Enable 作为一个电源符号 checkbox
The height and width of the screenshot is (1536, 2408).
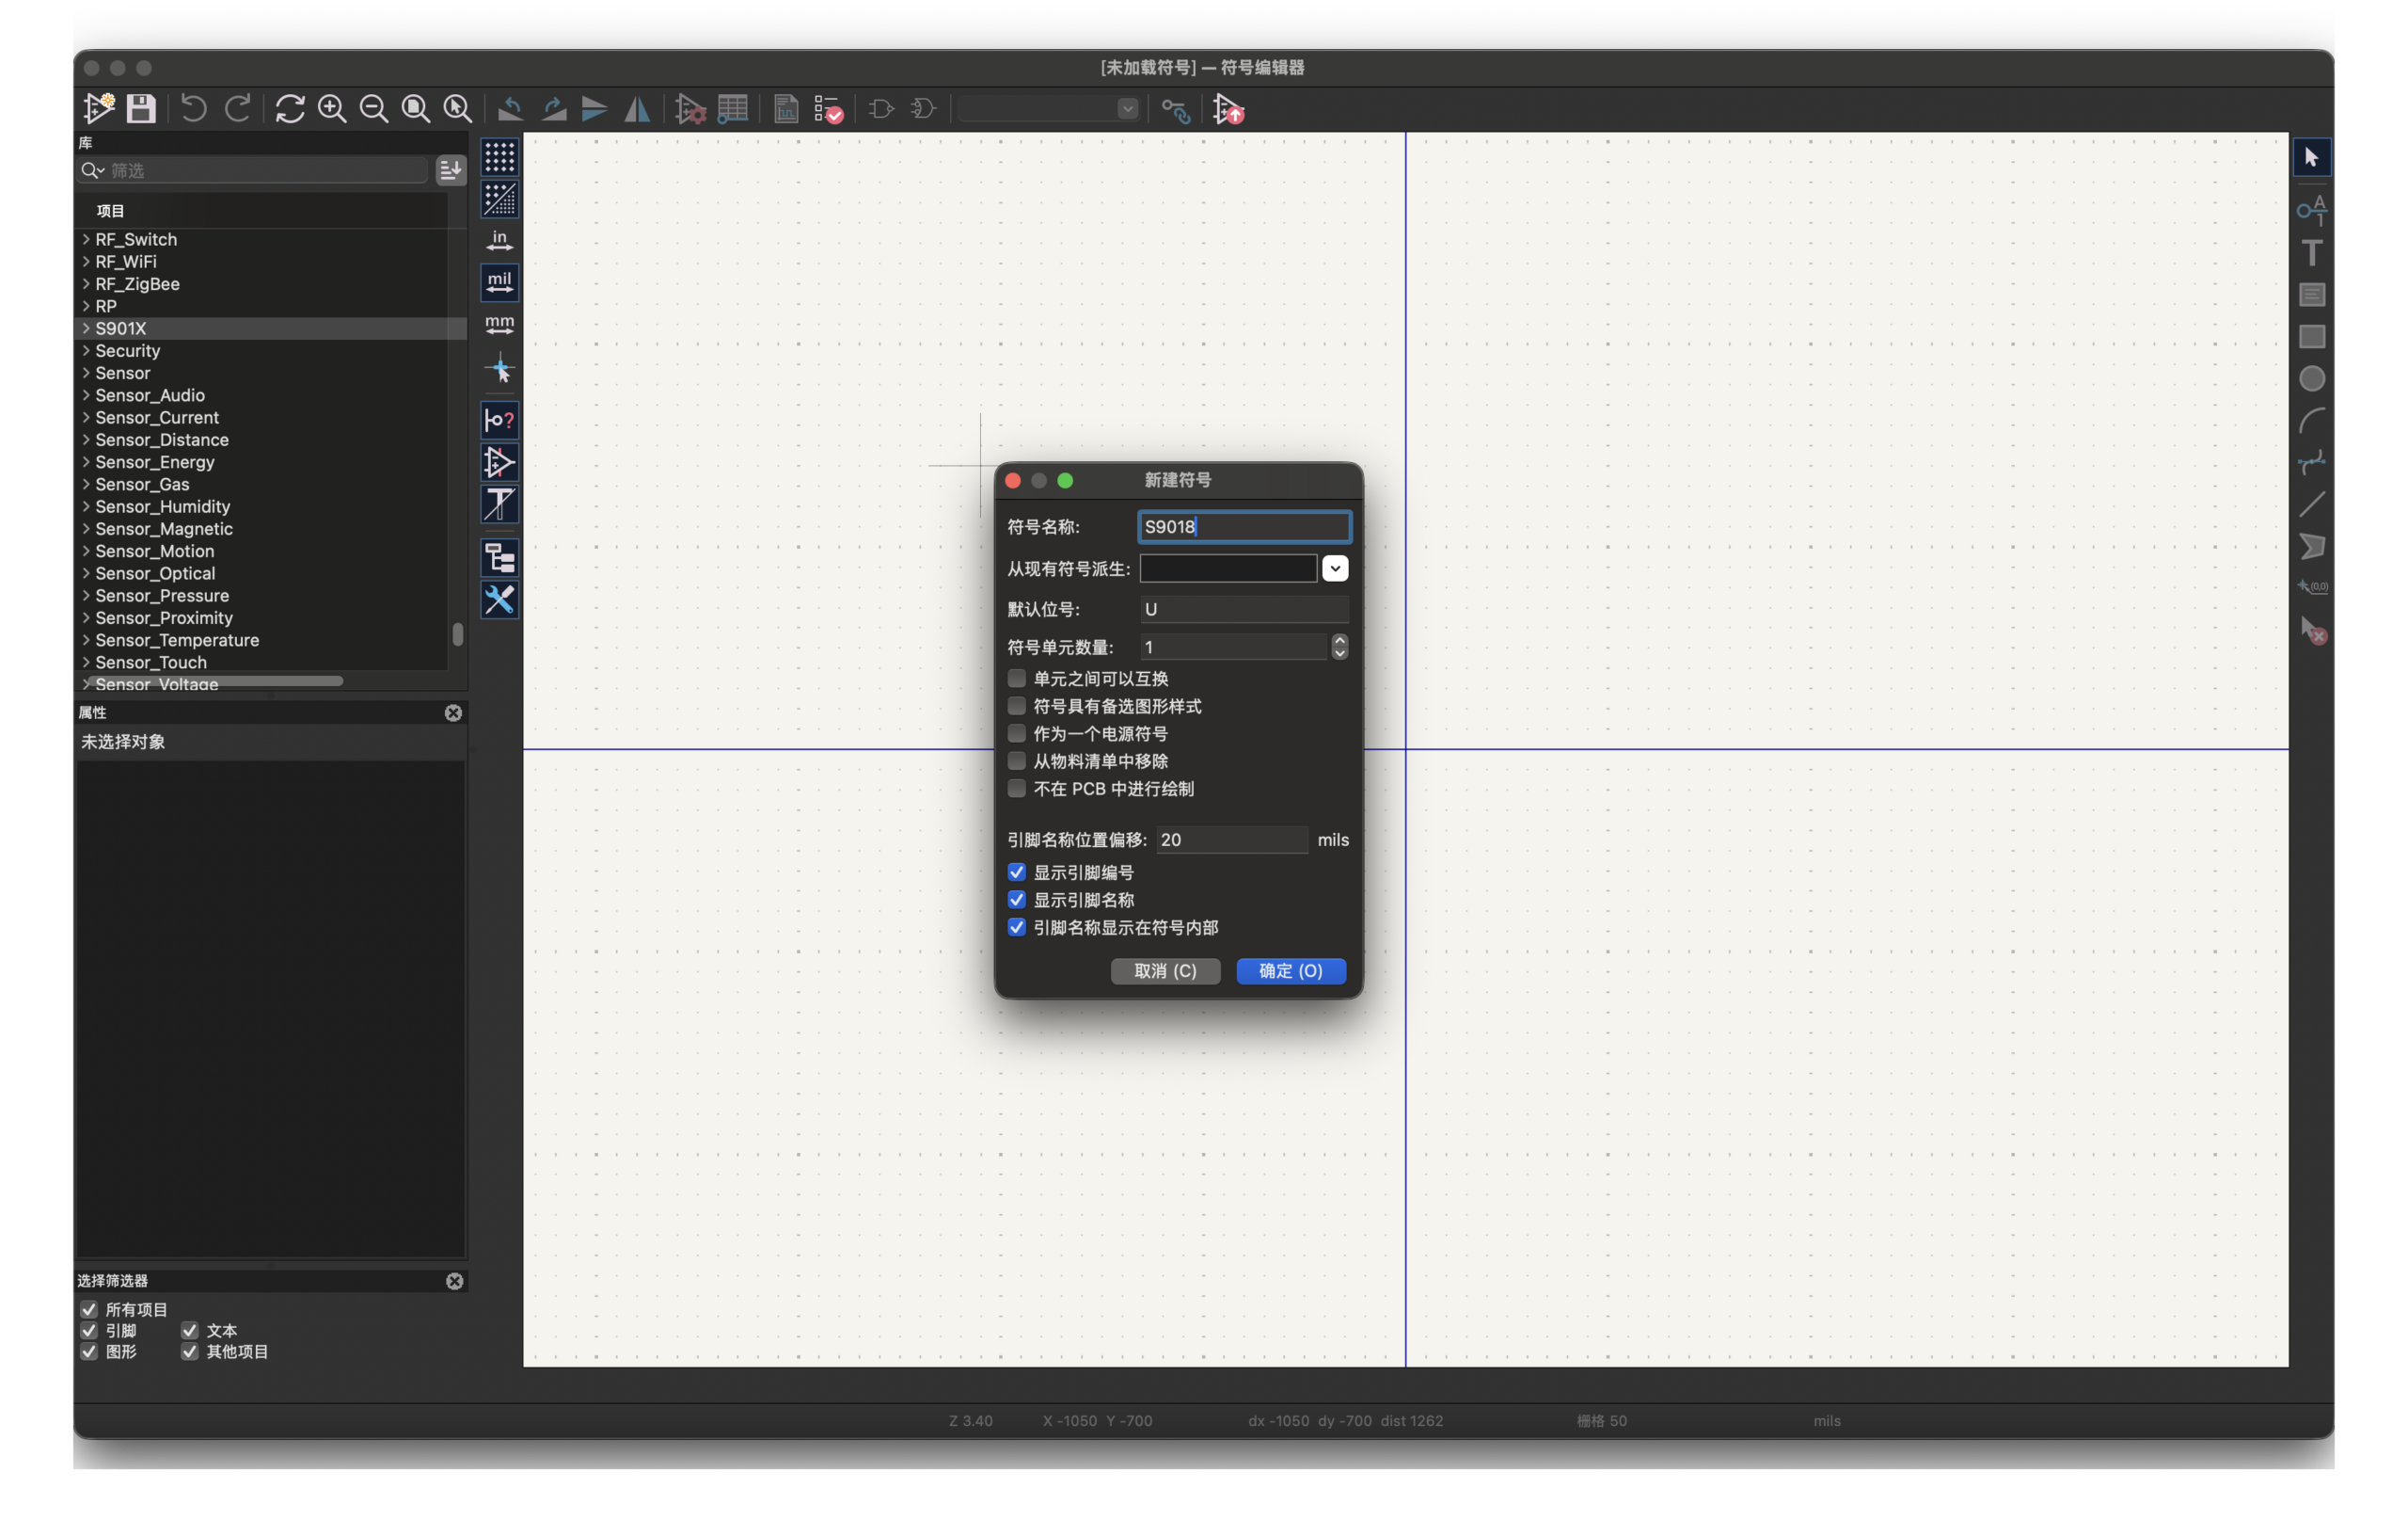coord(1017,733)
